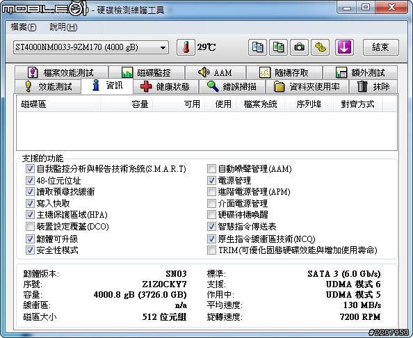Image resolution: width=413 pixels, height=338 pixels.
Task: Click the 130 MB/s average speed value
Action: (362, 305)
